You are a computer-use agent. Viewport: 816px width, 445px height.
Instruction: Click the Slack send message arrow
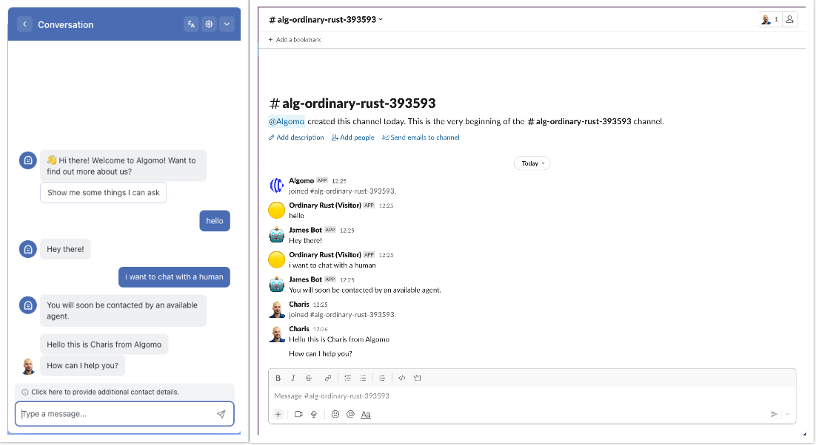[x=774, y=414]
